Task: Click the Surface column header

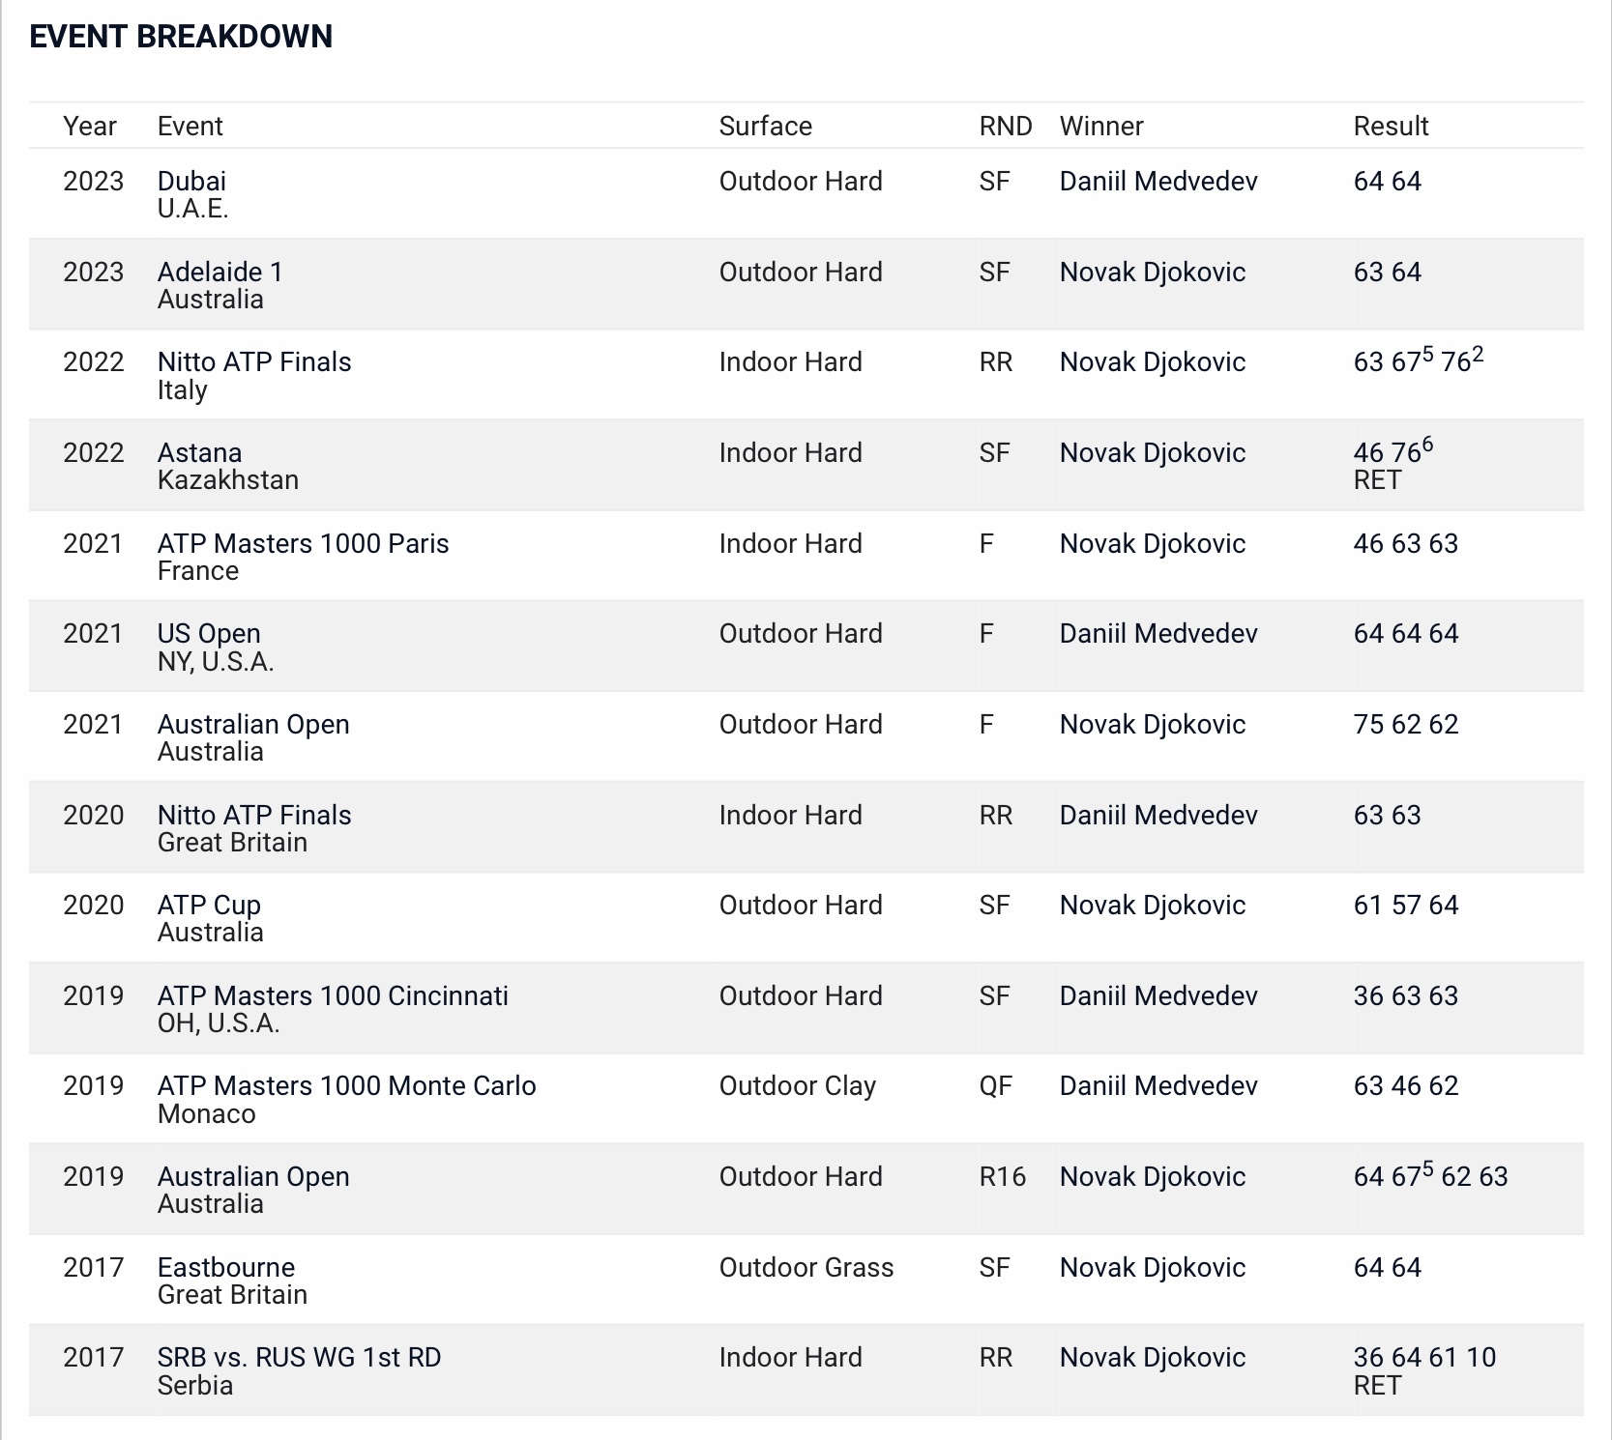Action: click(x=765, y=127)
